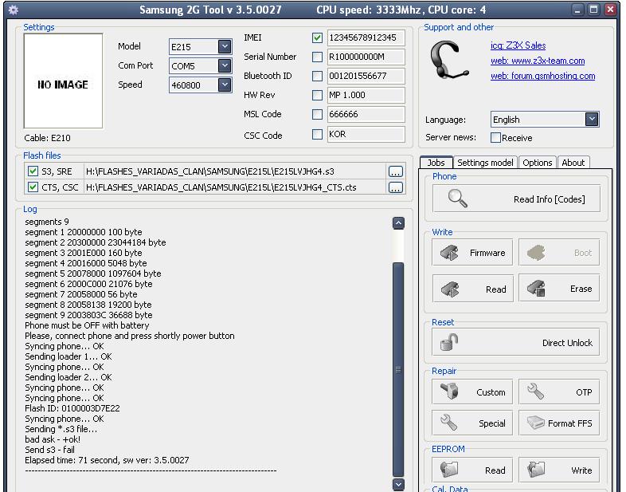Click the Firmware button label
The height and width of the screenshot is (492, 626).
487,253
